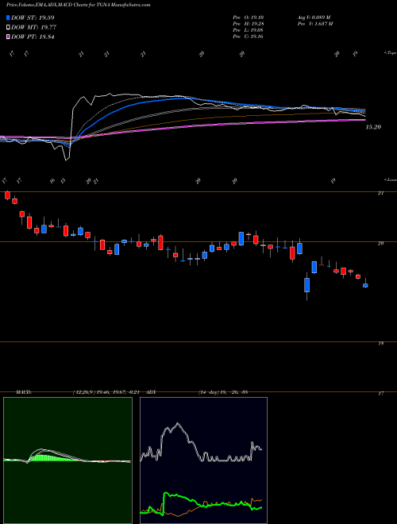
Task: Open the green MACD indicator panel
Action: coord(67,460)
